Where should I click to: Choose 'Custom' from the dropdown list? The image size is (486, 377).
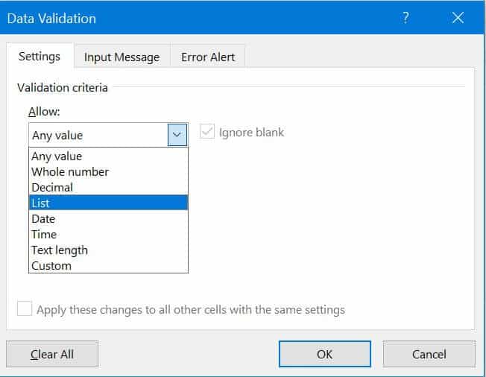(51, 266)
